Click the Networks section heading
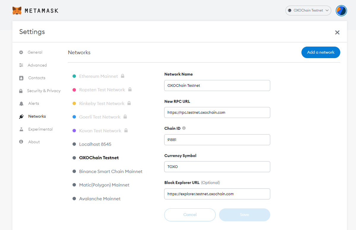 coord(79,52)
